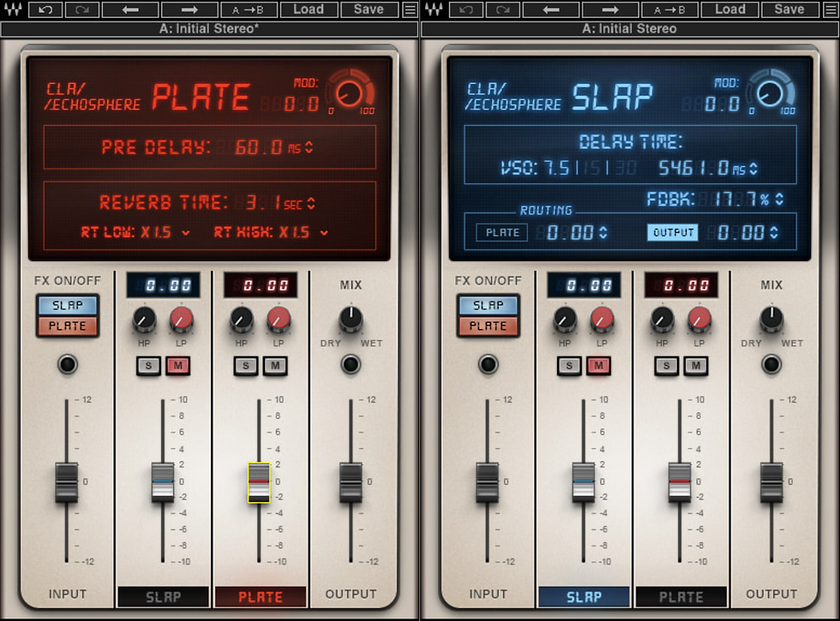
Task: Redo in the right plugin toolbar
Action: 502,9
